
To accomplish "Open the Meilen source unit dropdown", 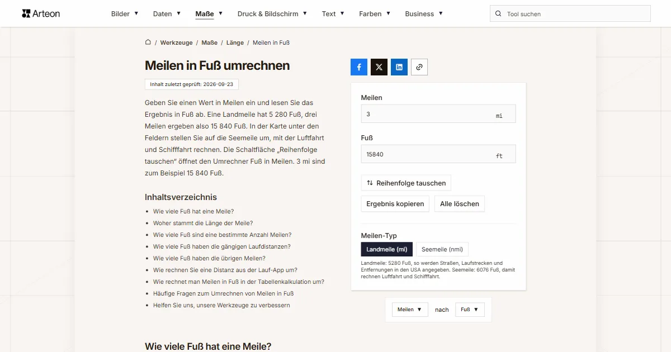I will [410, 310].
